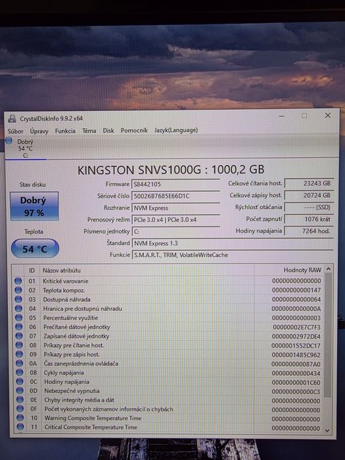Minimize the CrystalDiskInfo window

(x=281, y=116)
